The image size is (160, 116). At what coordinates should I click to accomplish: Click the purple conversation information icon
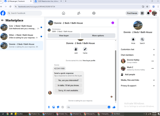(x=113, y=23)
